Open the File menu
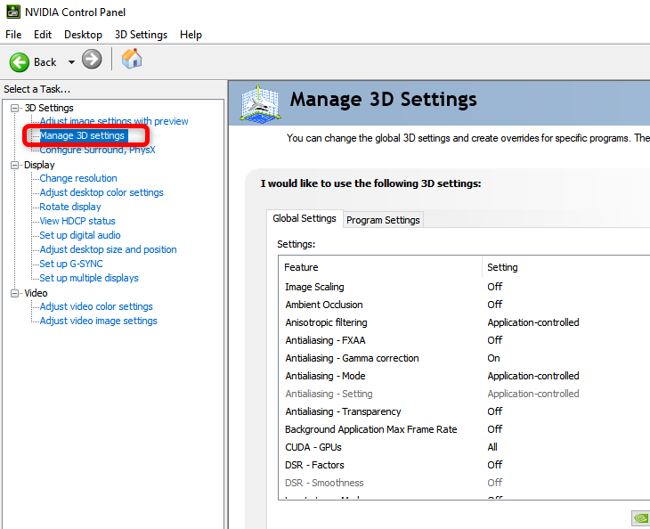Image resolution: width=650 pixels, height=529 pixels. [13, 35]
